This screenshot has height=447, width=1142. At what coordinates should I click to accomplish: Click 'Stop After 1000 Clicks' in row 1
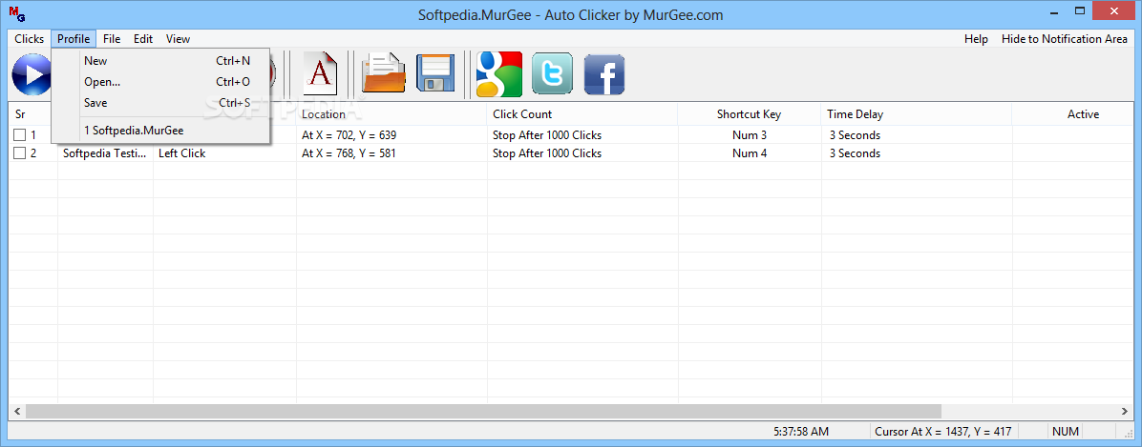coord(547,135)
